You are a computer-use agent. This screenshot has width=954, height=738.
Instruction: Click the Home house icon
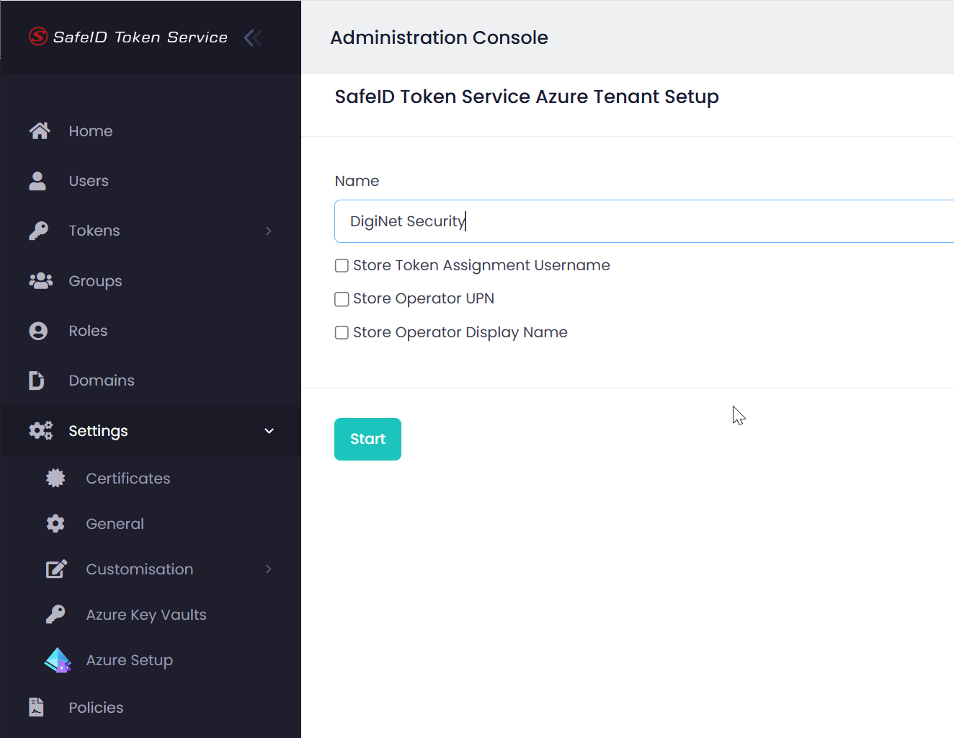point(40,130)
